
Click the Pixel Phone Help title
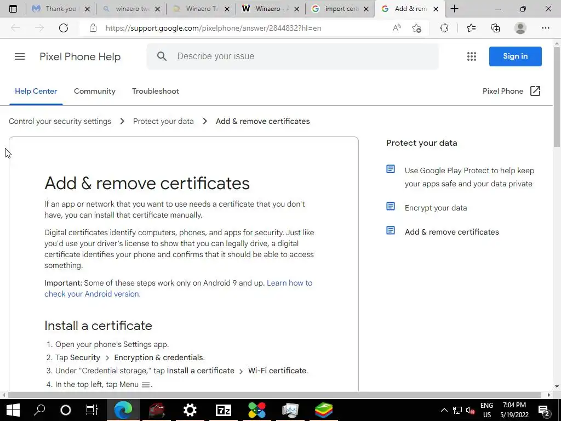80,56
